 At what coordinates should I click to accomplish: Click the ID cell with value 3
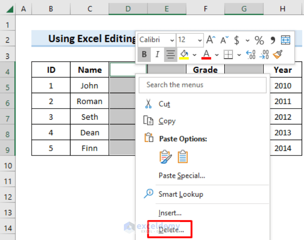(x=51, y=117)
